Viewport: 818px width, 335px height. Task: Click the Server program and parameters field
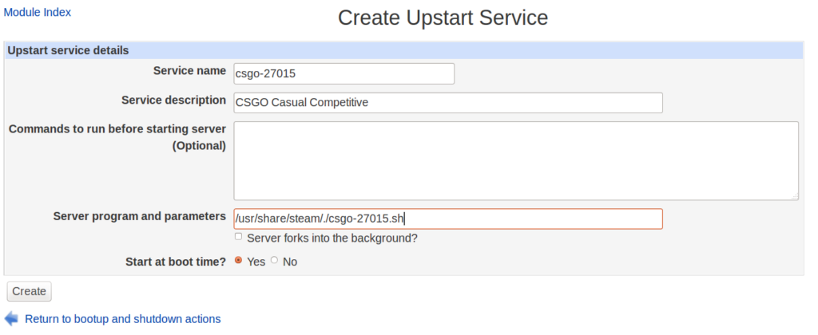[448, 219]
